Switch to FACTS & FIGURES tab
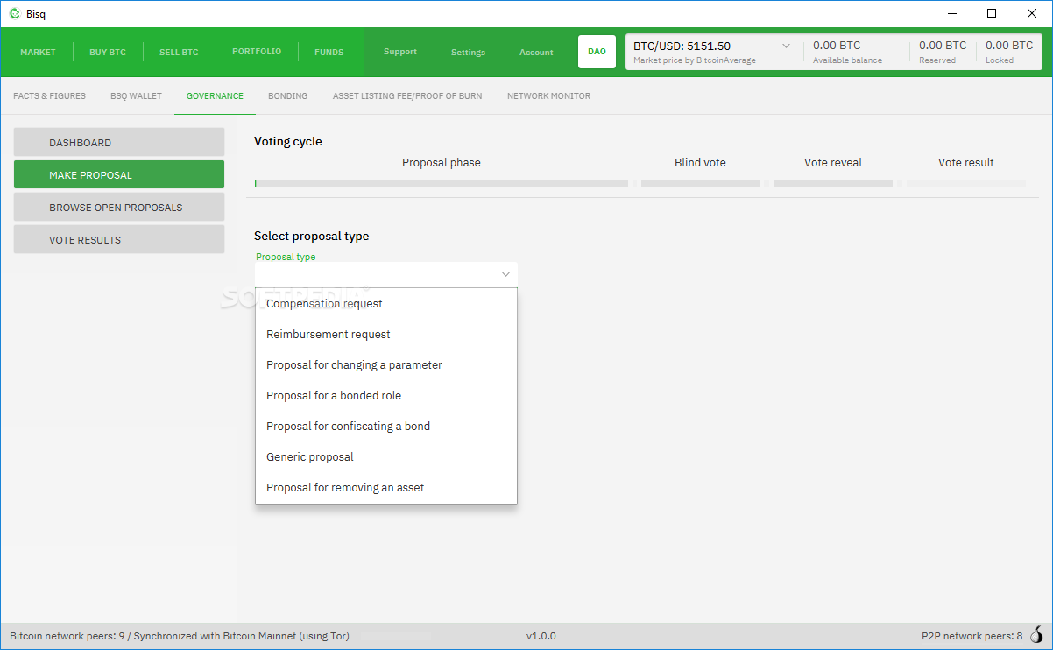 click(x=49, y=96)
